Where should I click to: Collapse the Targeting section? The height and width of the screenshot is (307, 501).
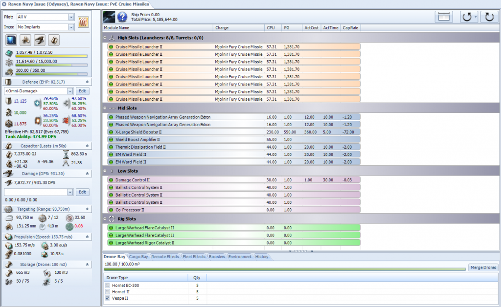coord(87,209)
